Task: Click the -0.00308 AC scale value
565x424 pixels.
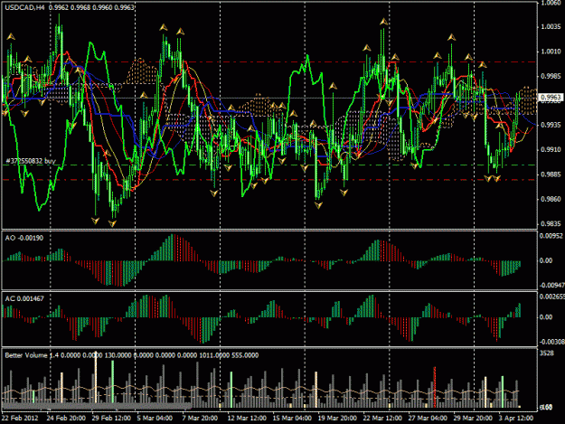Action: [x=551, y=342]
